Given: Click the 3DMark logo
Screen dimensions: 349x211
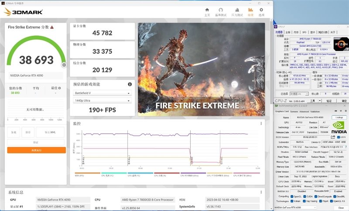Looking at the screenshot, I should click(x=24, y=12).
